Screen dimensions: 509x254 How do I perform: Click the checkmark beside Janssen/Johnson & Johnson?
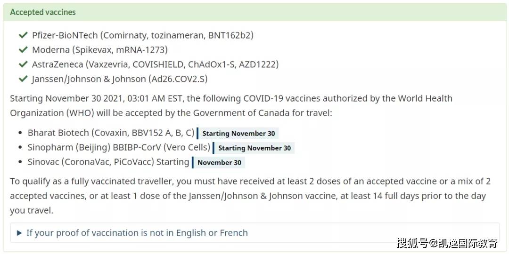tap(23, 79)
